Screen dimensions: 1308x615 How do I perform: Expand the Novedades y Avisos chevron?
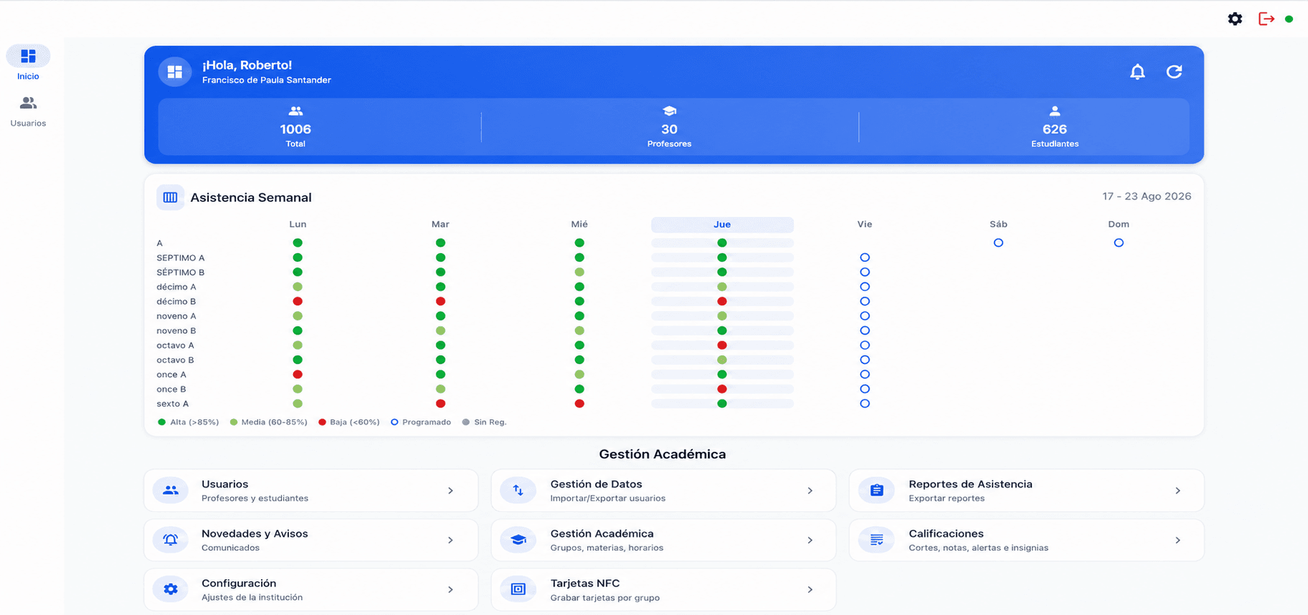tap(451, 540)
